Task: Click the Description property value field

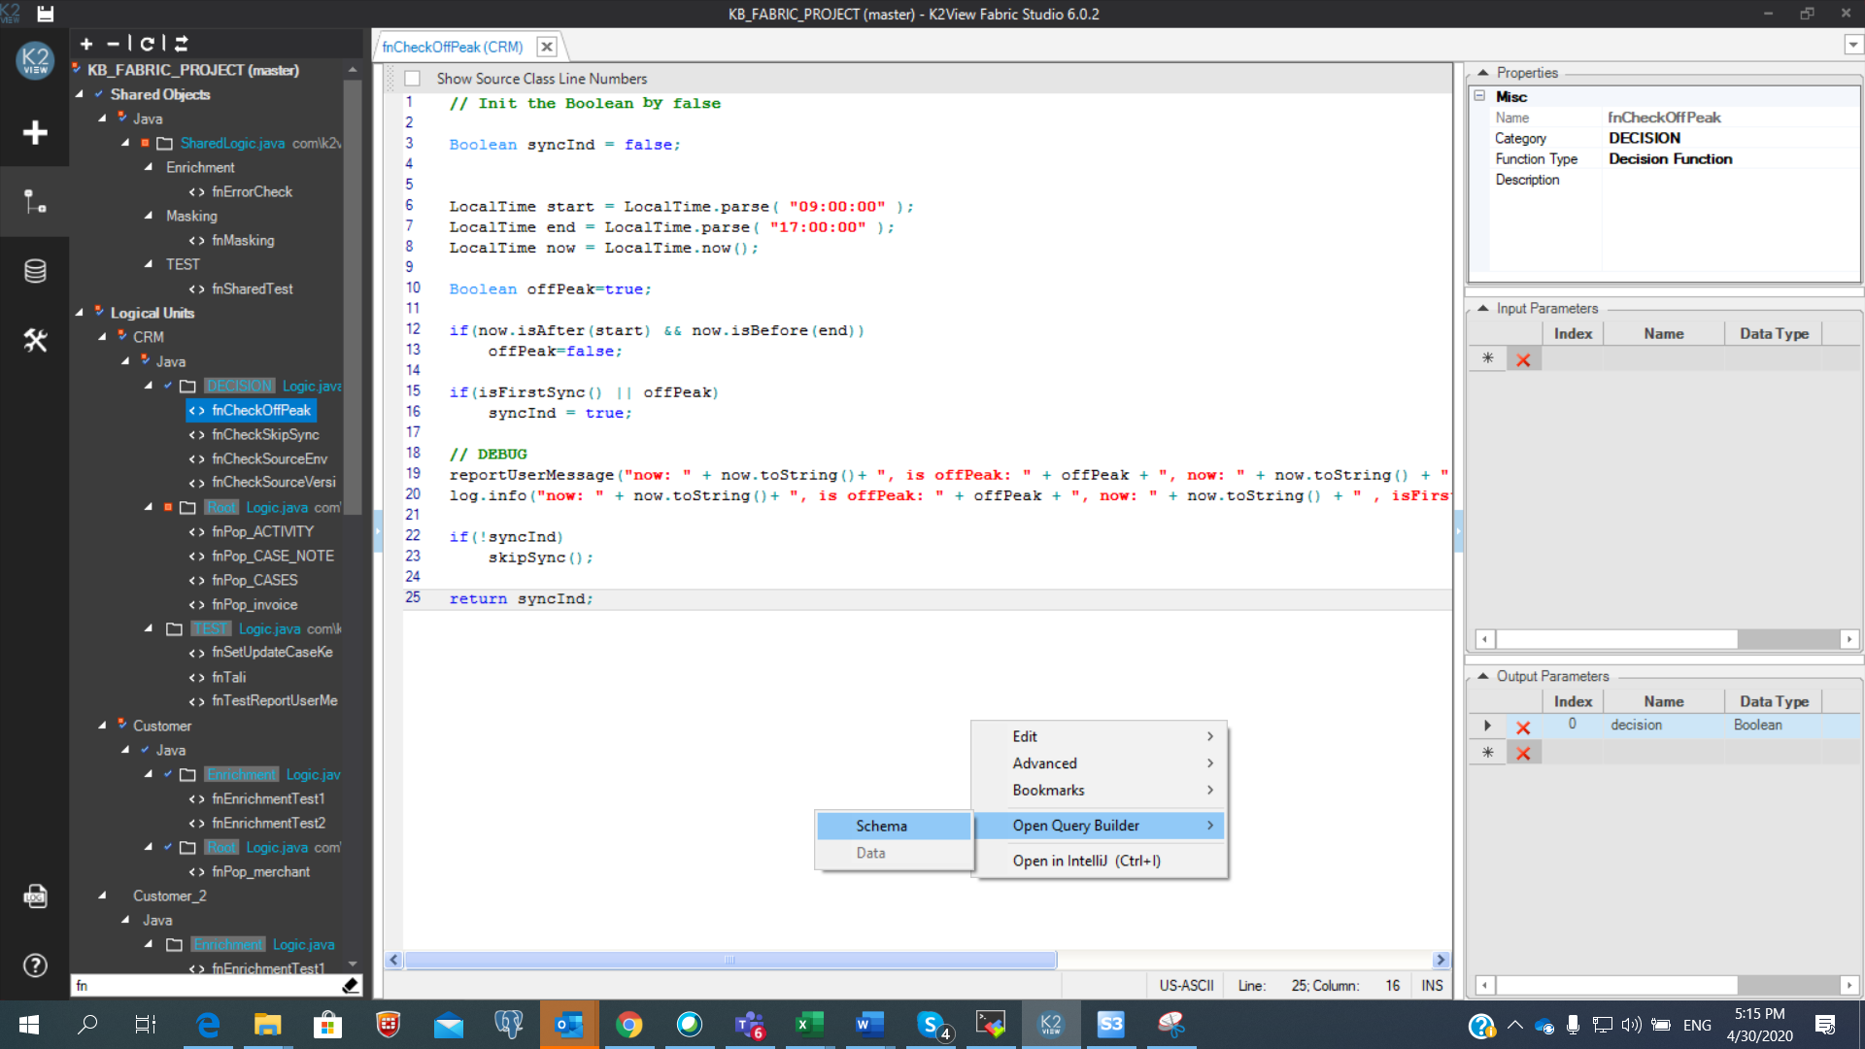Action: tap(1731, 180)
